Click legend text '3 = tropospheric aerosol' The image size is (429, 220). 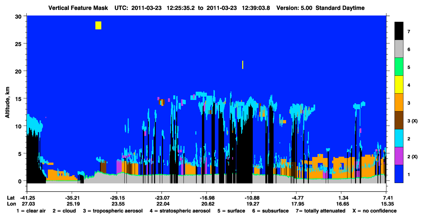(x=113, y=211)
